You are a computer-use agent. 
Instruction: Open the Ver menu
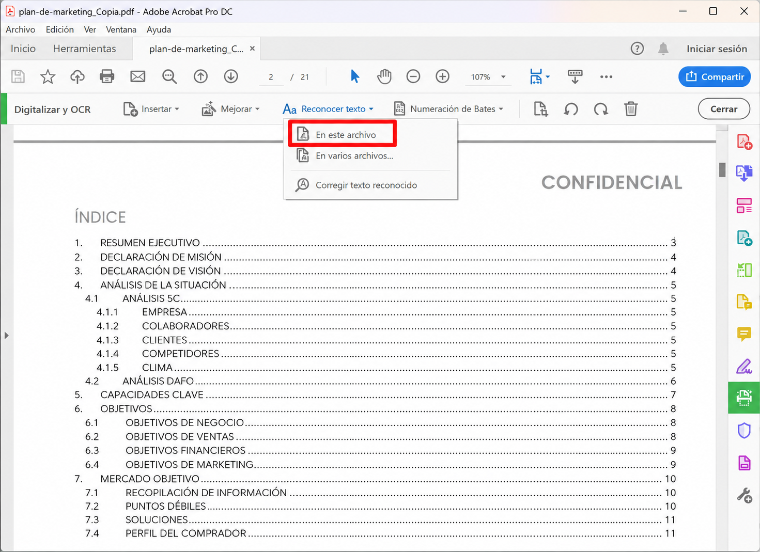[90, 29]
